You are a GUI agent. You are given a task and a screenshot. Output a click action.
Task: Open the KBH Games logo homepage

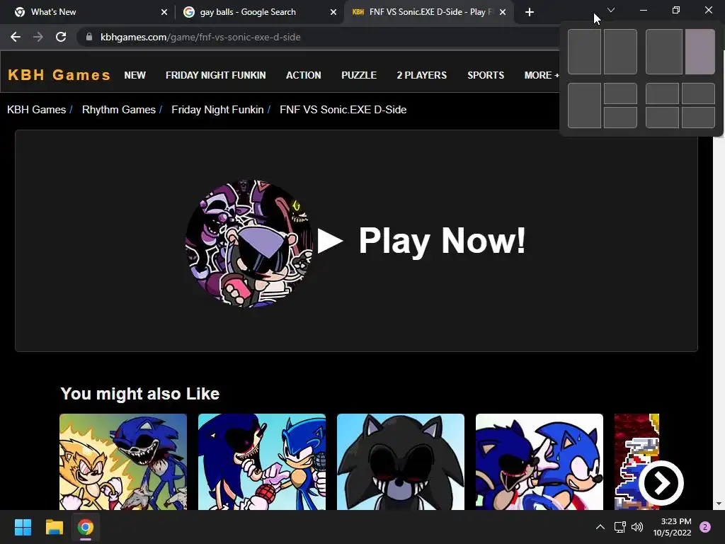pyautogui.click(x=59, y=75)
